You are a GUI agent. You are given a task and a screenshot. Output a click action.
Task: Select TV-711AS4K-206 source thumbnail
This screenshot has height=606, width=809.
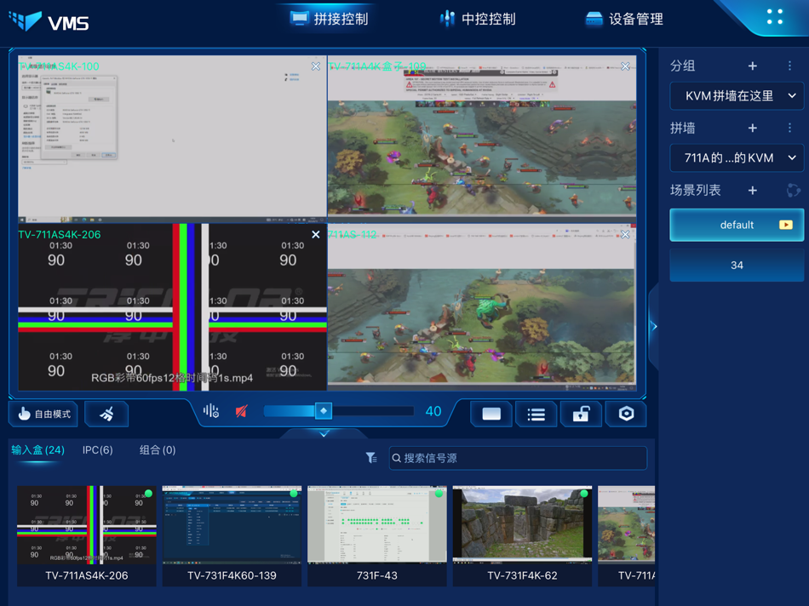pos(87,536)
